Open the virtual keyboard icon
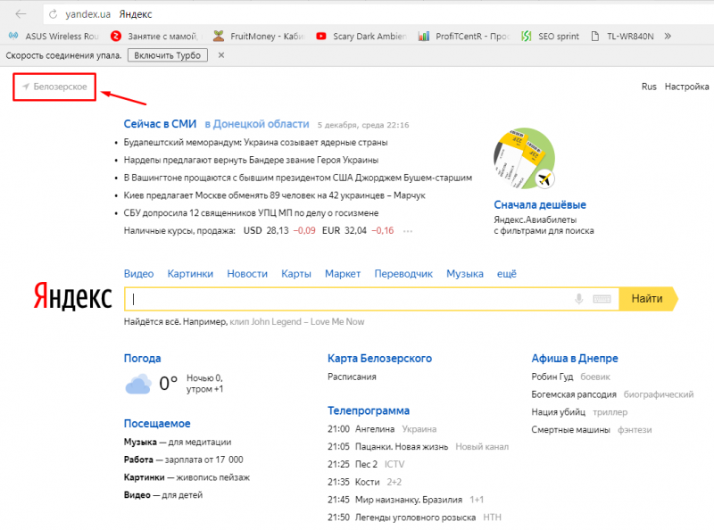Screen dimensions: 714x530 [602, 299]
